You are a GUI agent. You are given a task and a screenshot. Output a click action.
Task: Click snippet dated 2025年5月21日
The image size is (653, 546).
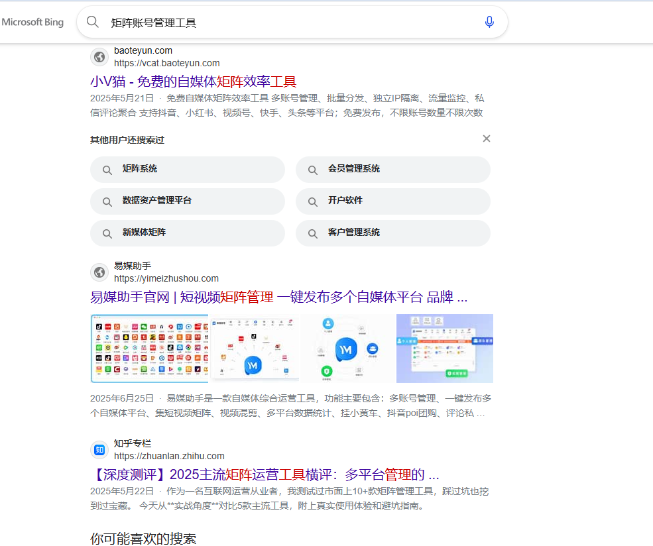(287, 105)
